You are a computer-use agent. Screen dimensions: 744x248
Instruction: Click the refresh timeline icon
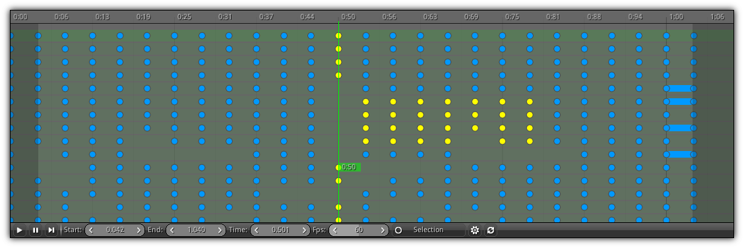click(491, 230)
